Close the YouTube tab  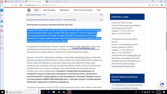coord(23,2)
